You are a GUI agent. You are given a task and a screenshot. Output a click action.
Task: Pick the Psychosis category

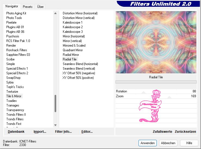click(x=13, y=36)
